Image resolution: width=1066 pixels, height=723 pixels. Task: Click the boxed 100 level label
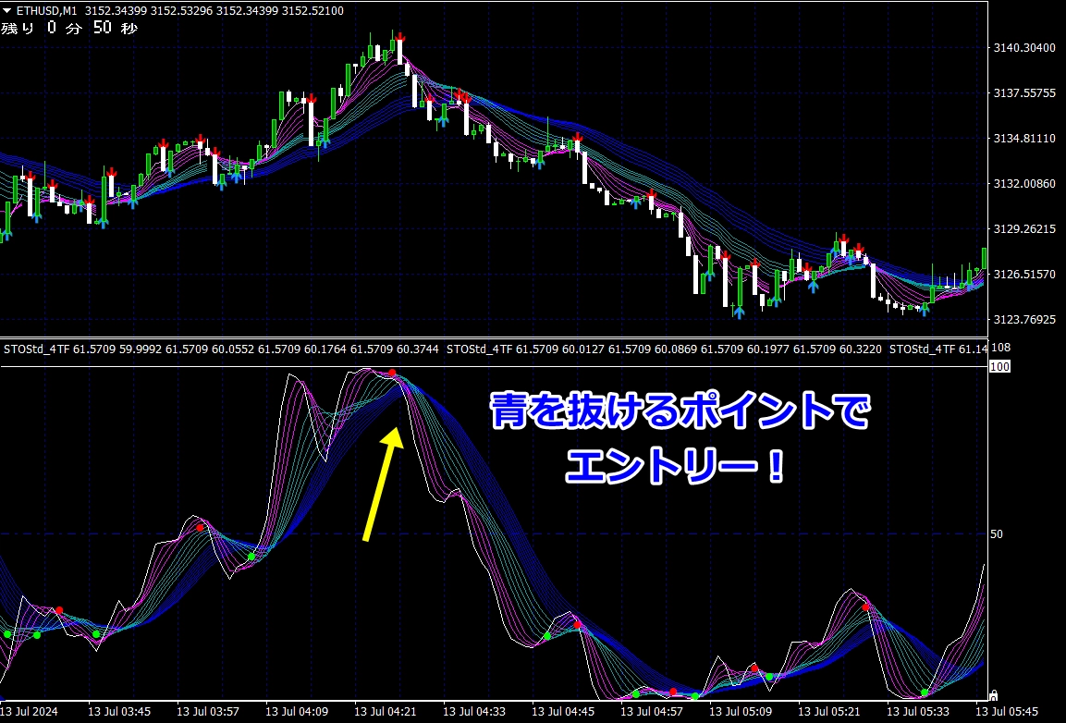click(x=999, y=367)
